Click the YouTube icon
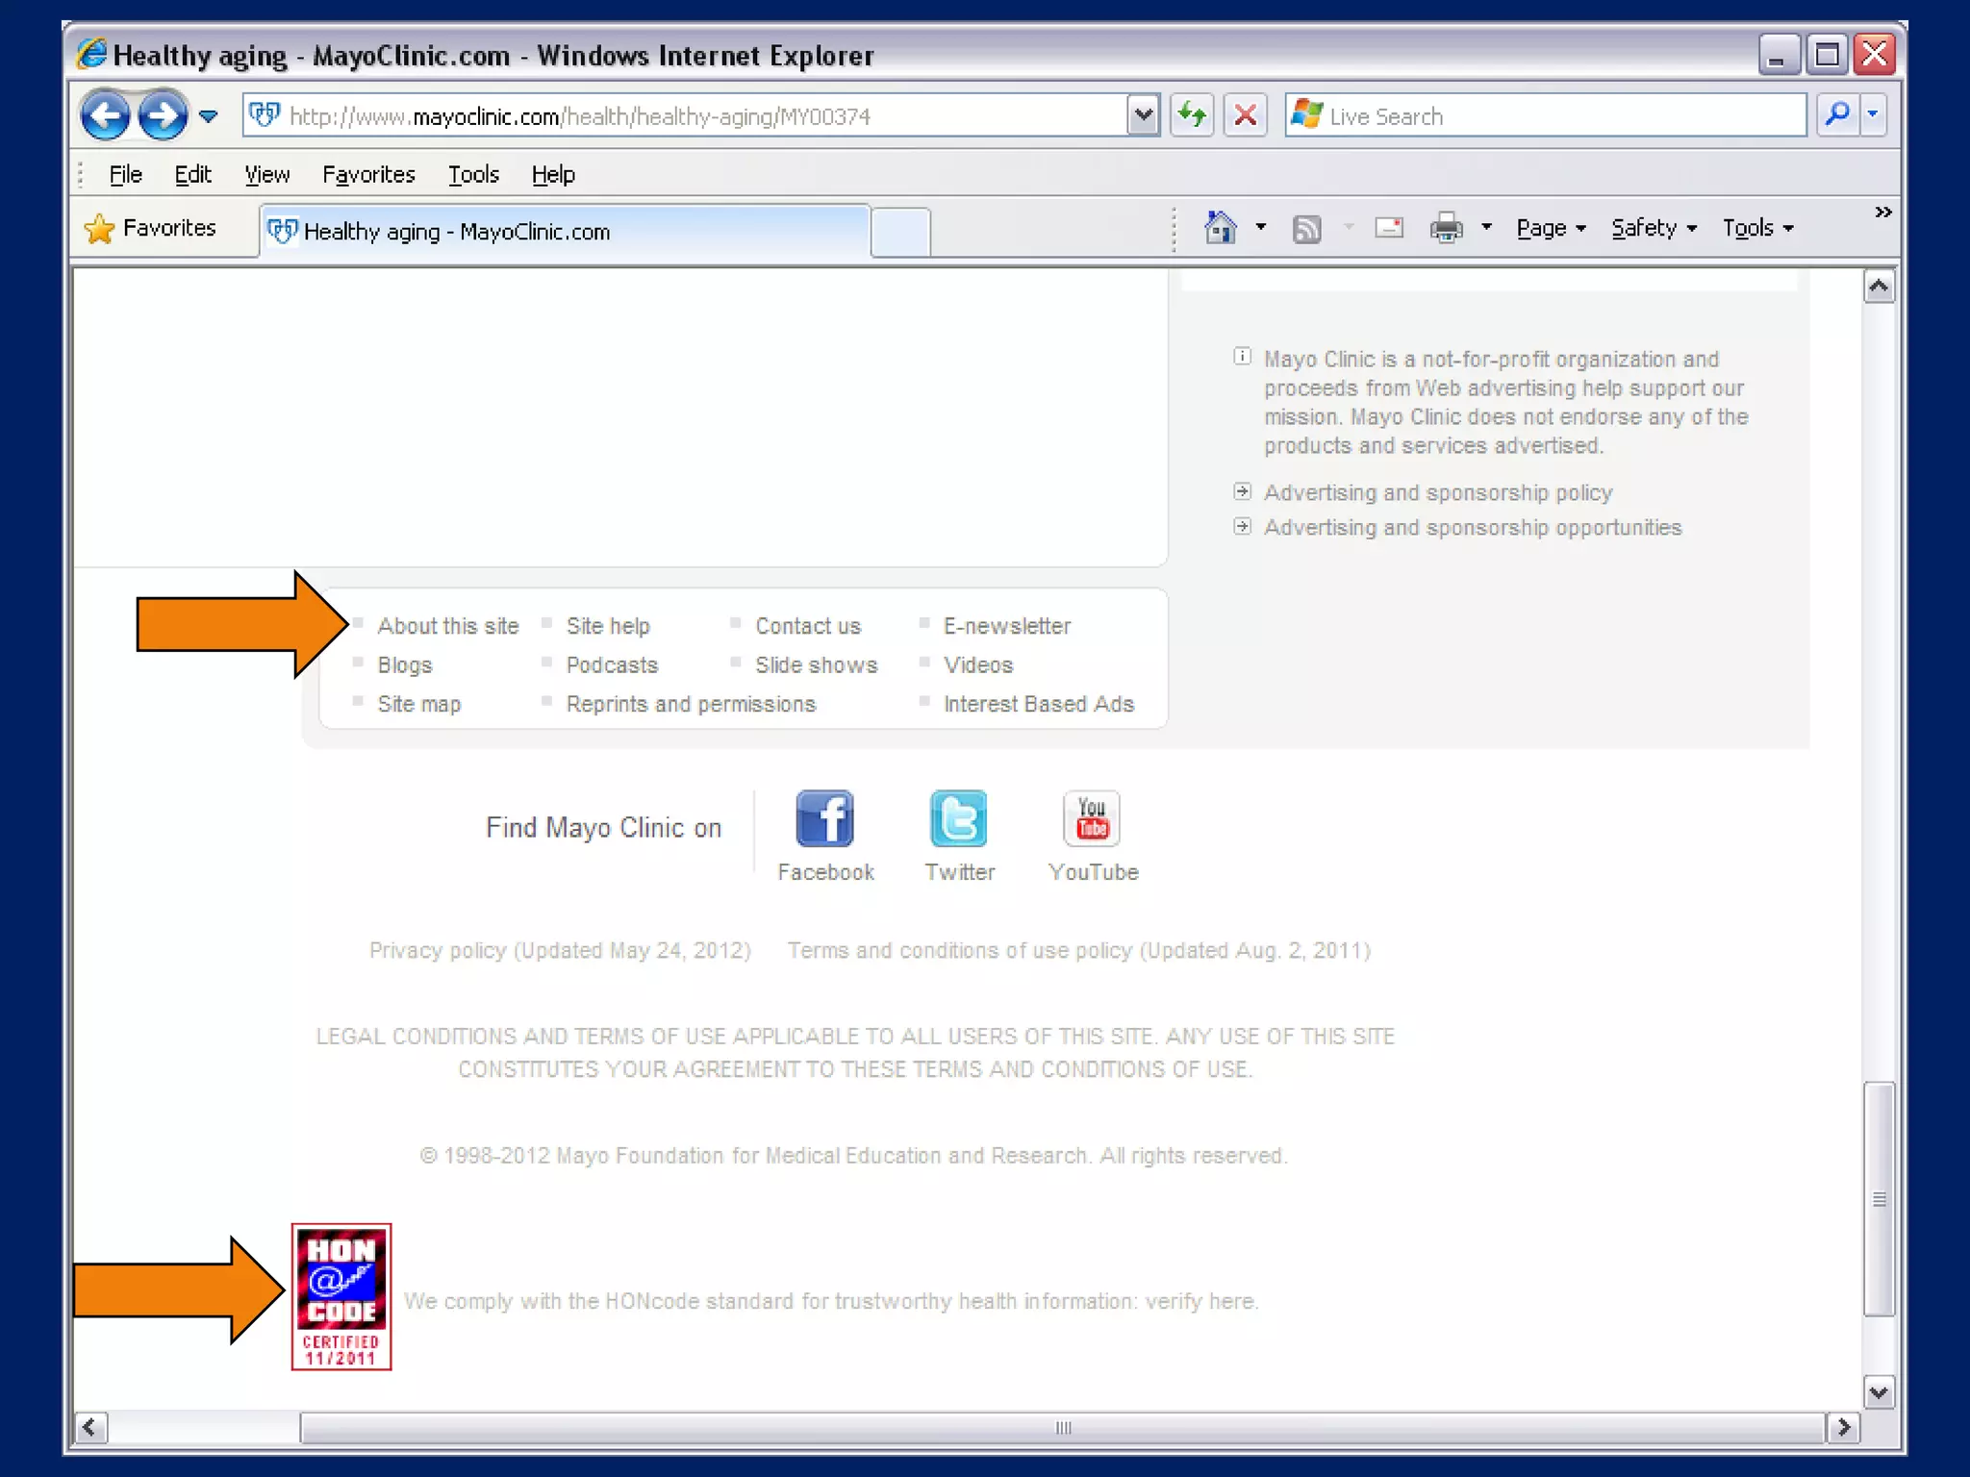1970x1477 pixels. click(x=1092, y=818)
